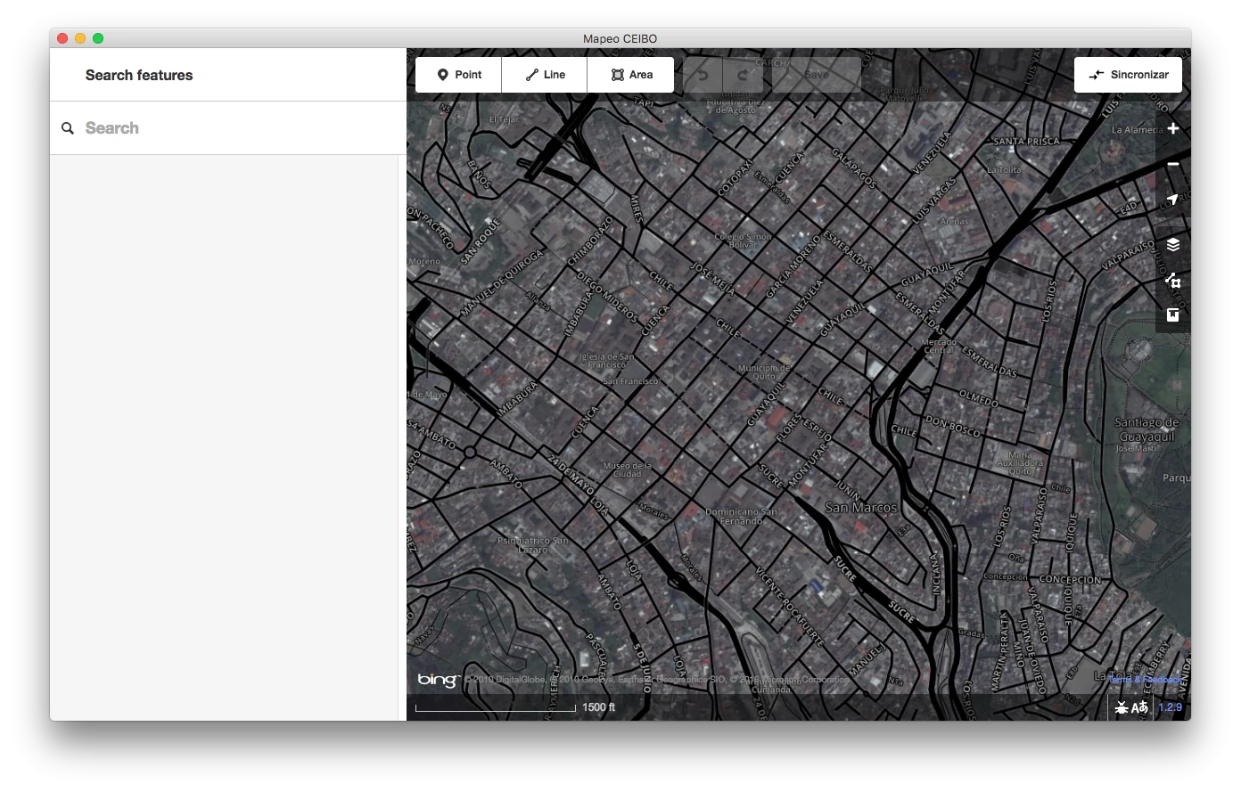This screenshot has height=792, width=1241.
Task: Report a bug via bug icon
Action: [1122, 707]
